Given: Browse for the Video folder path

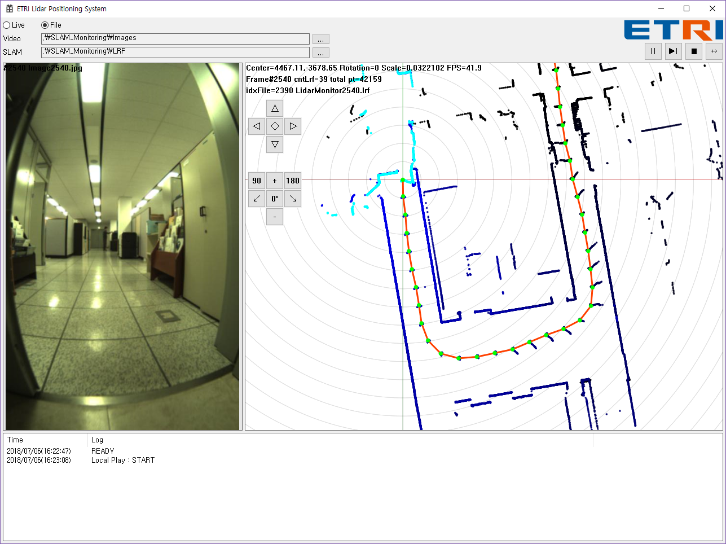Looking at the screenshot, I should coord(320,39).
